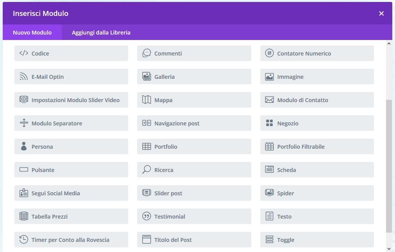Image resolution: width=395 pixels, height=252 pixels.
Task: Click the Codice module code icon
Action: click(24, 53)
